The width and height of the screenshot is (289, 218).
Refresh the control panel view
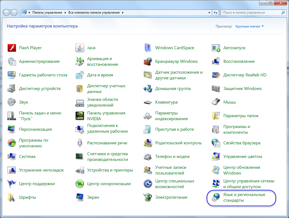(215, 13)
